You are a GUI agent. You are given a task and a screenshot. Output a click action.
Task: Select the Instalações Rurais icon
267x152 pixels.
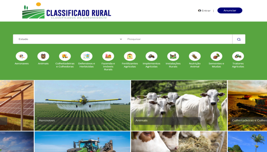[x=173, y=56]
